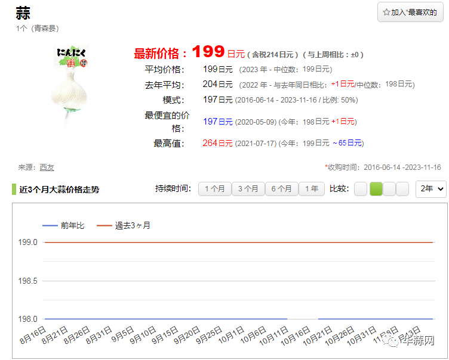Click the 204日元 last year average
Screen dimensions: 449x360
click(x=217, y=84)
